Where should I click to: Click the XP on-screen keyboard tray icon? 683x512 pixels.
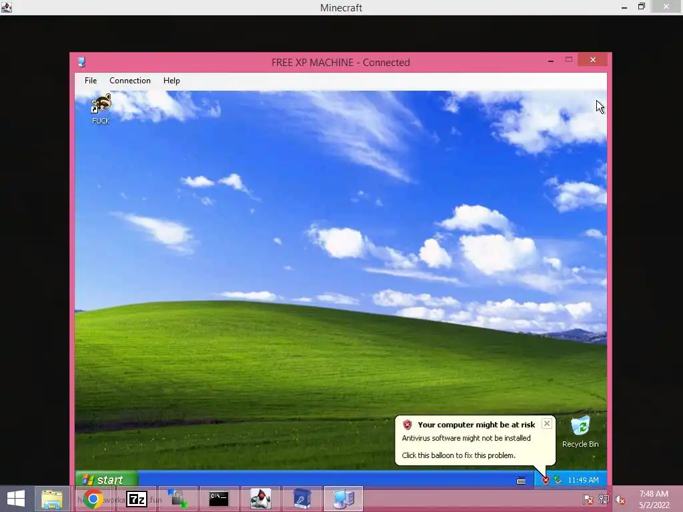(521, 481)
